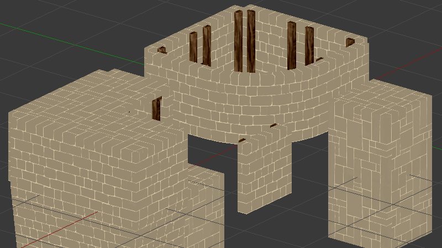Click the leftmost beam of the left beam pair
442x248 pixels.
click(x=193, y=47)
